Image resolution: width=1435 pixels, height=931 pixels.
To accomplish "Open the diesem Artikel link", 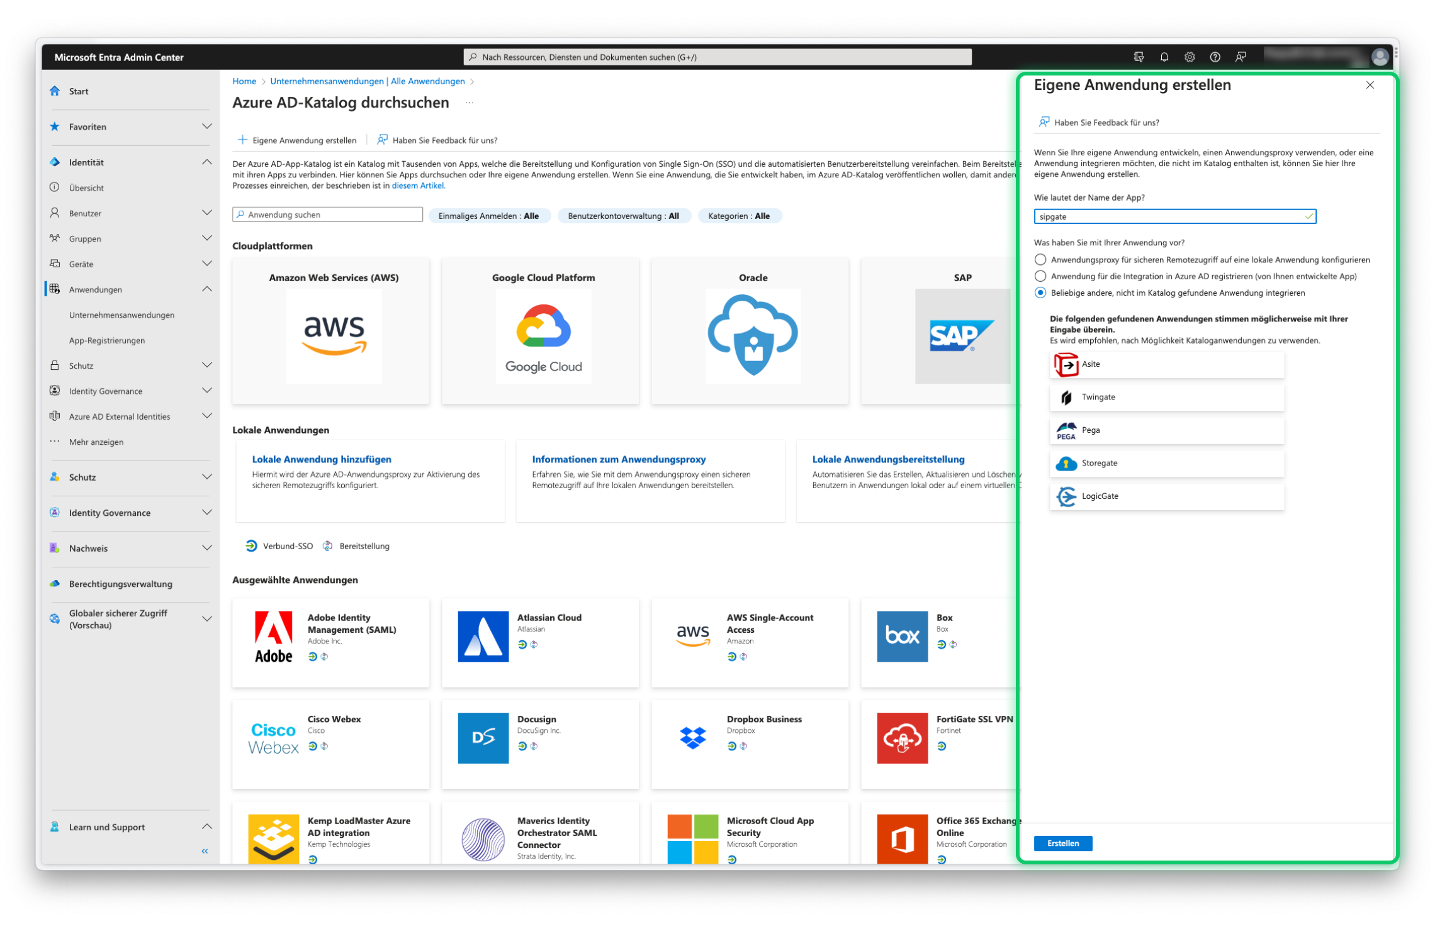I will [418, 185].
